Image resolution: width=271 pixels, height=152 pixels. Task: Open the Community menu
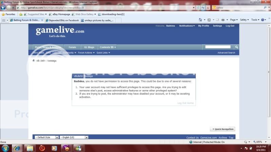pyautogui.click(x=70, y=52)
